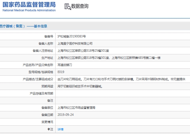Screen dimensions: 190x136
Task: Click the 备案号 row label
Action: tap(49, 36)
